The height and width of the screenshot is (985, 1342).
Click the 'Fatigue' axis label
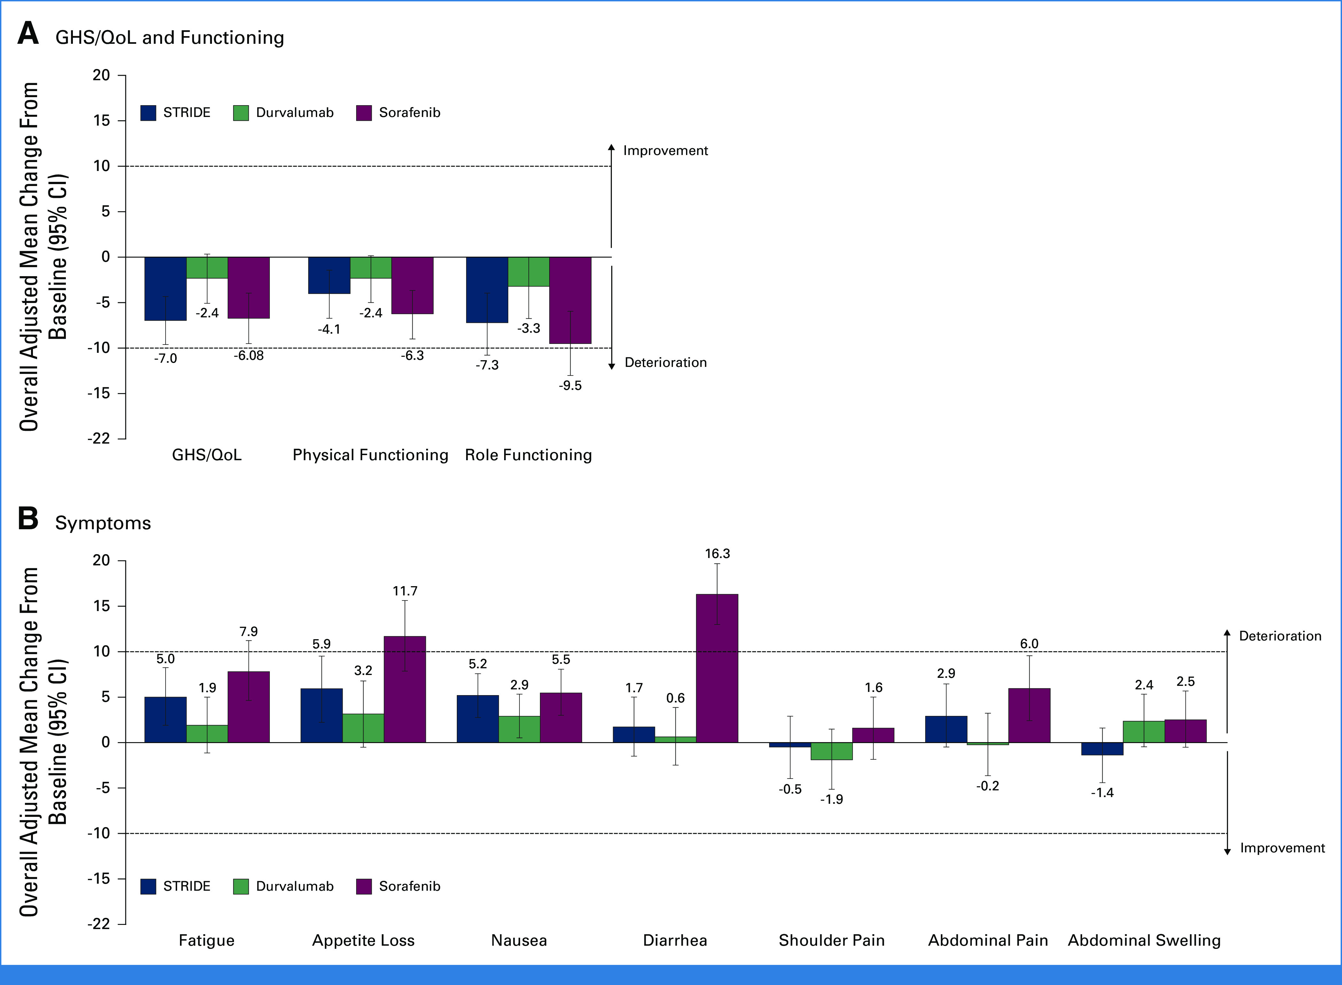click(207, 940)
